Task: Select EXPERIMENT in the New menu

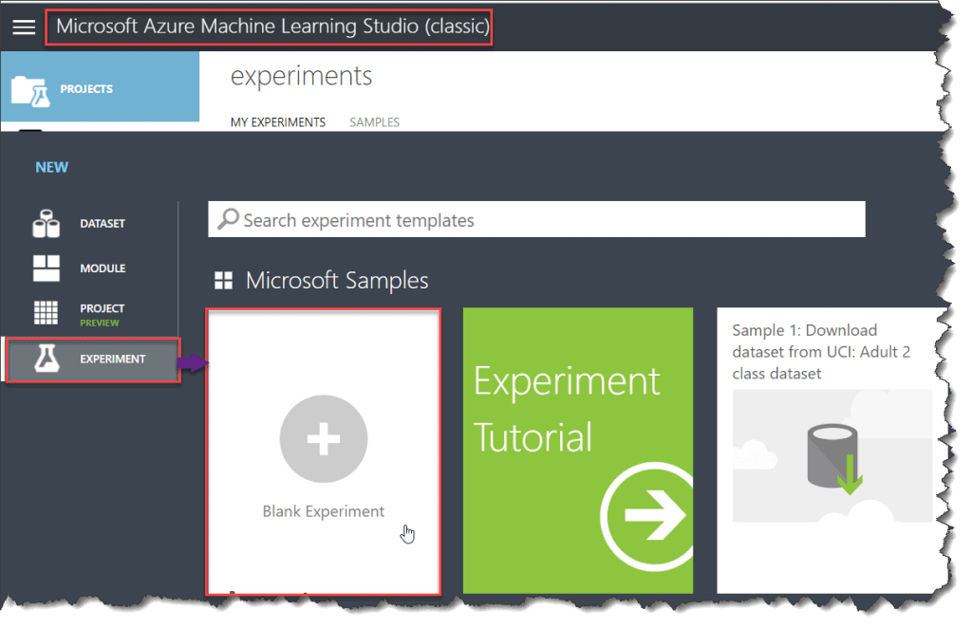Action: [93, 360]
